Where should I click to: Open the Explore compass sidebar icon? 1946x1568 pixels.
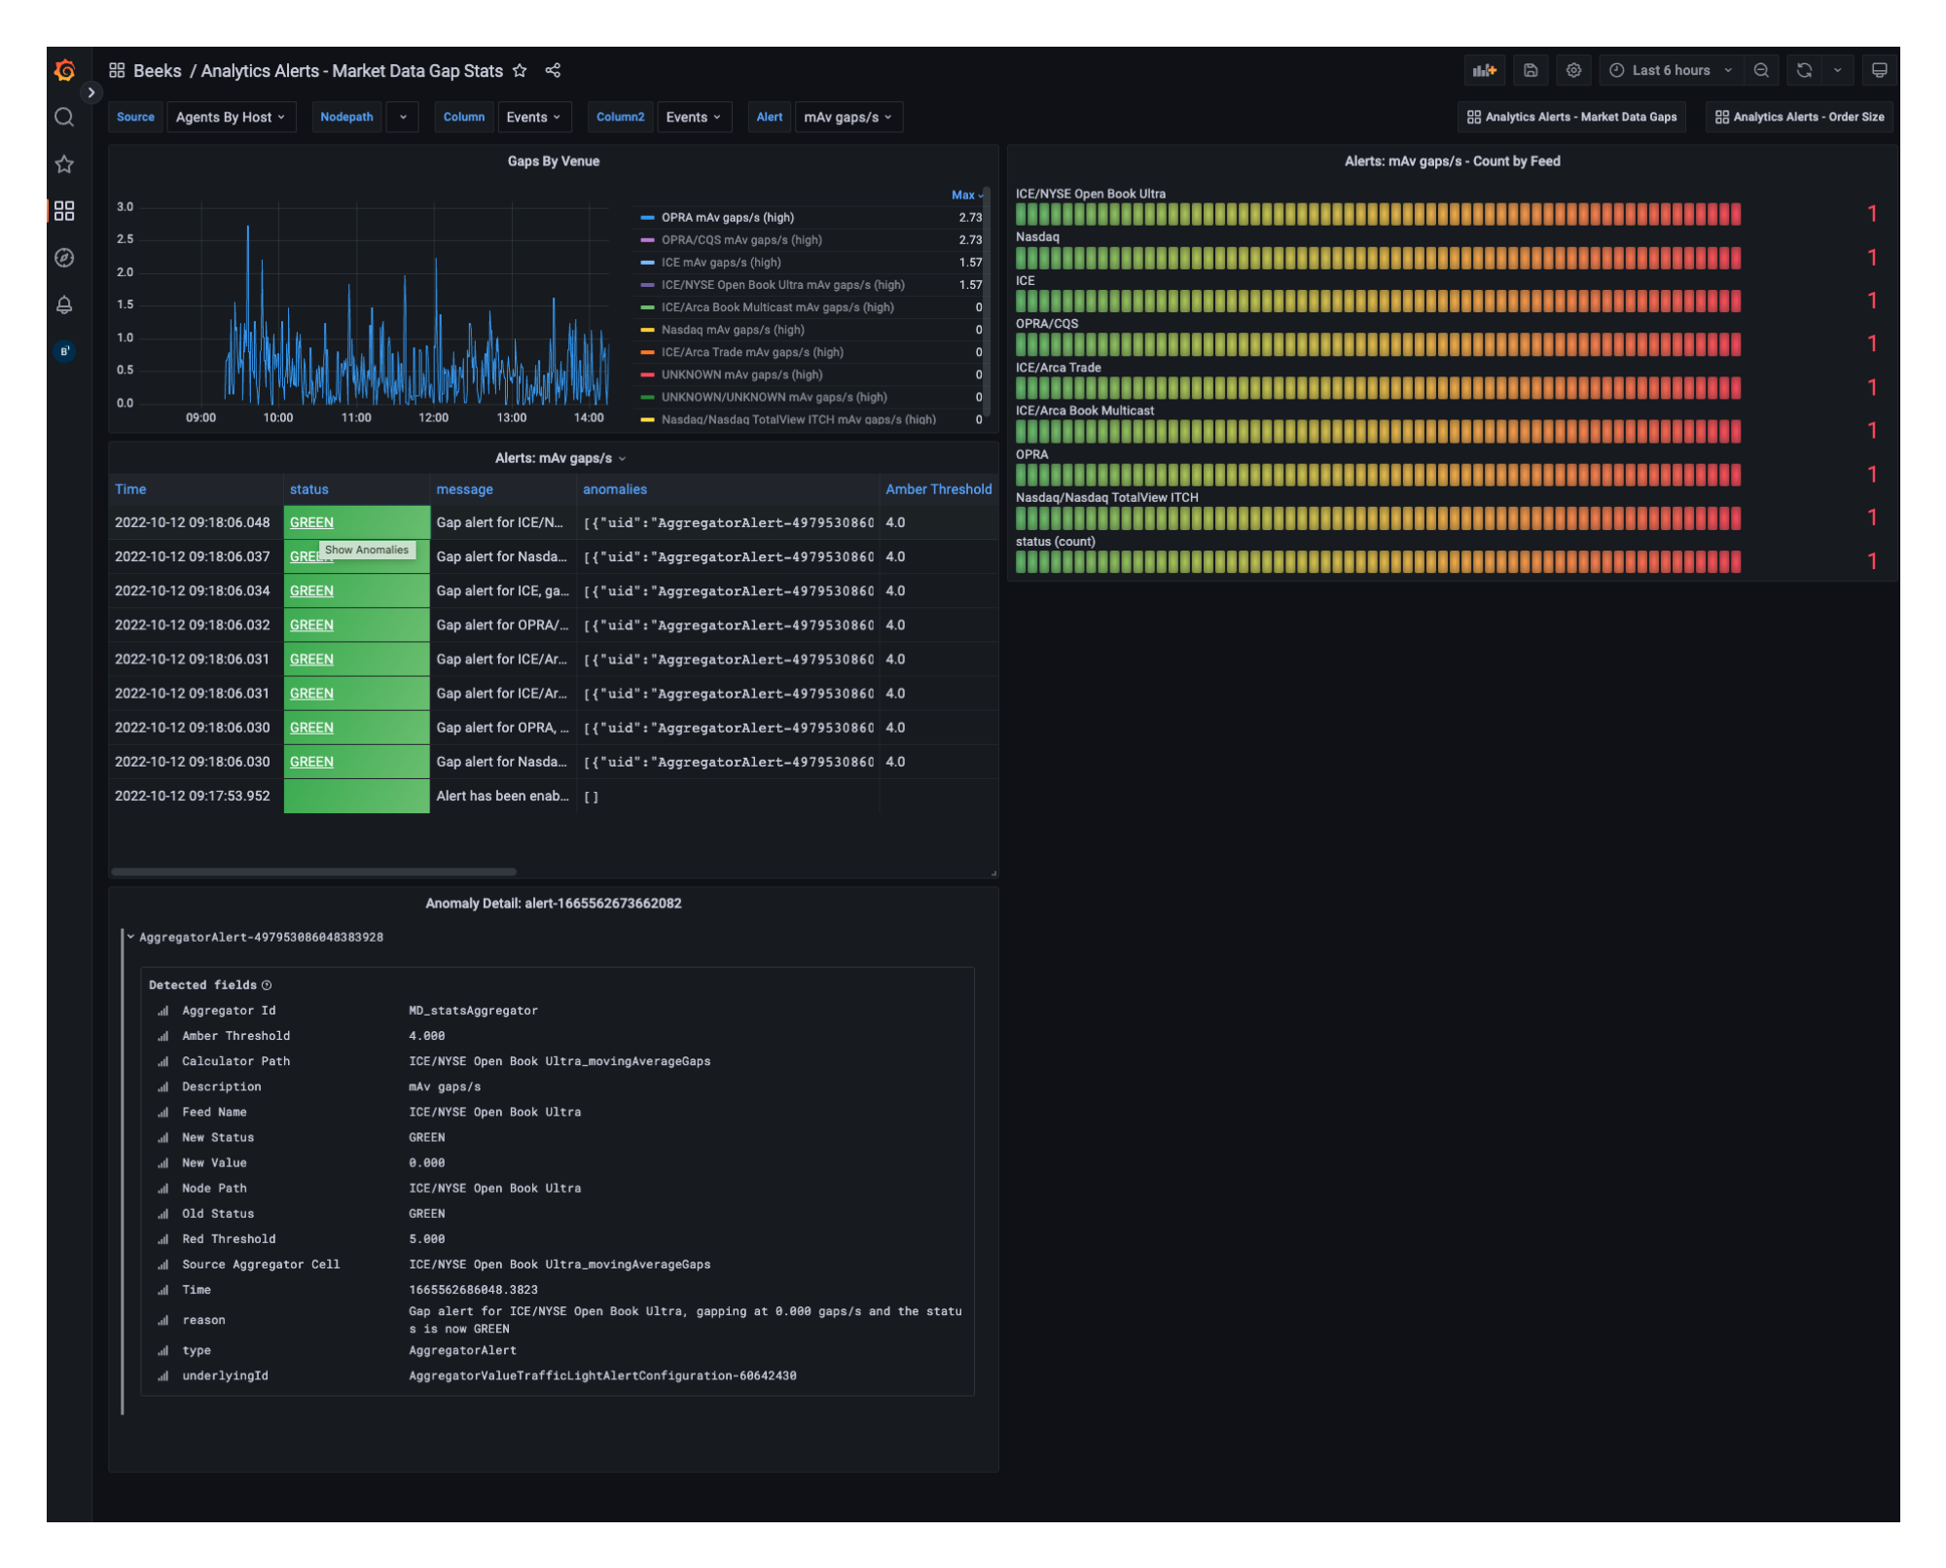pos(64,258)
